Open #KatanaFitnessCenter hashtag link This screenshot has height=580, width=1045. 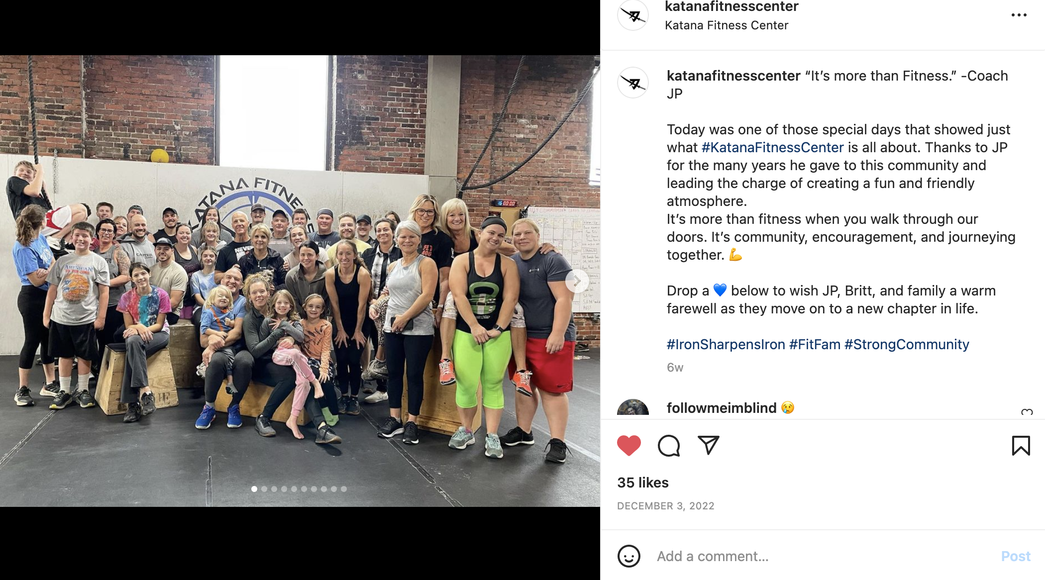coord(772,147)
